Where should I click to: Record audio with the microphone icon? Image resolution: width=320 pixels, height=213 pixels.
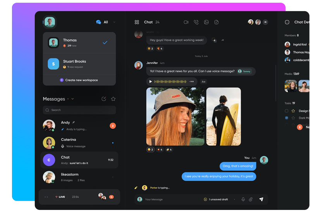(x=243, y=199)
